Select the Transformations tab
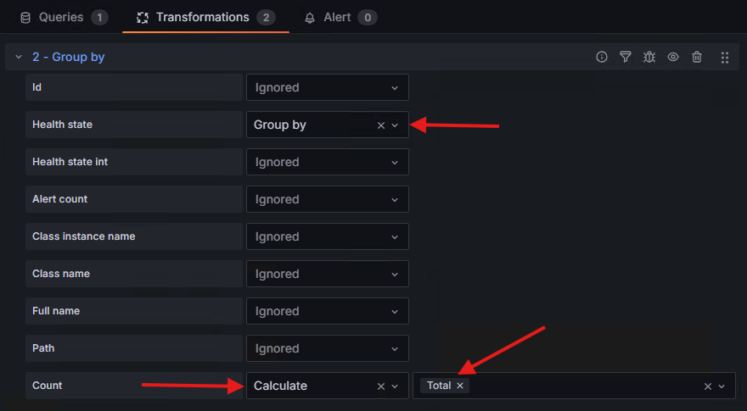Image resolution: width=747 pixels, height=411 pixels. pyautogui.click(x=205, y=17)
